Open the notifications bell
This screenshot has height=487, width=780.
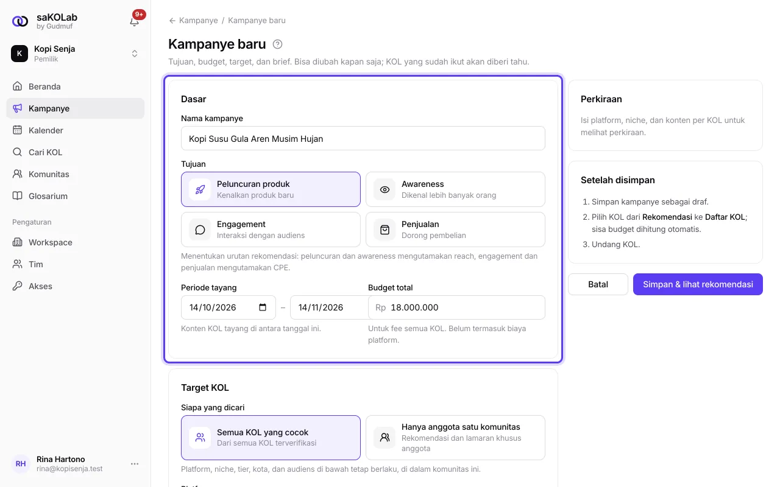click(x=135, y=21)
